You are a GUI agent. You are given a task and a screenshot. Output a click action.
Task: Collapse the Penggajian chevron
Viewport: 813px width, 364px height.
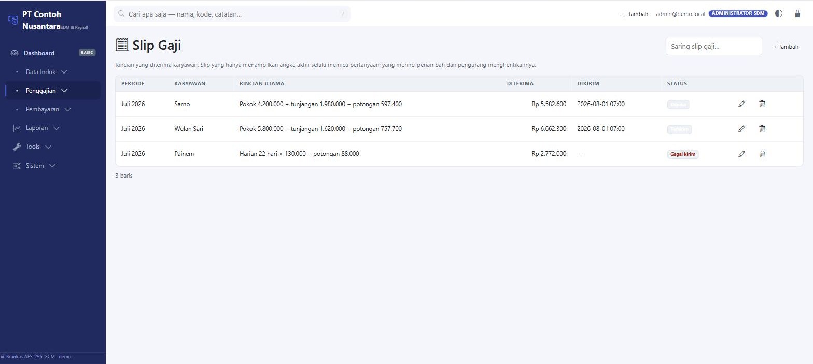point(64,91)
